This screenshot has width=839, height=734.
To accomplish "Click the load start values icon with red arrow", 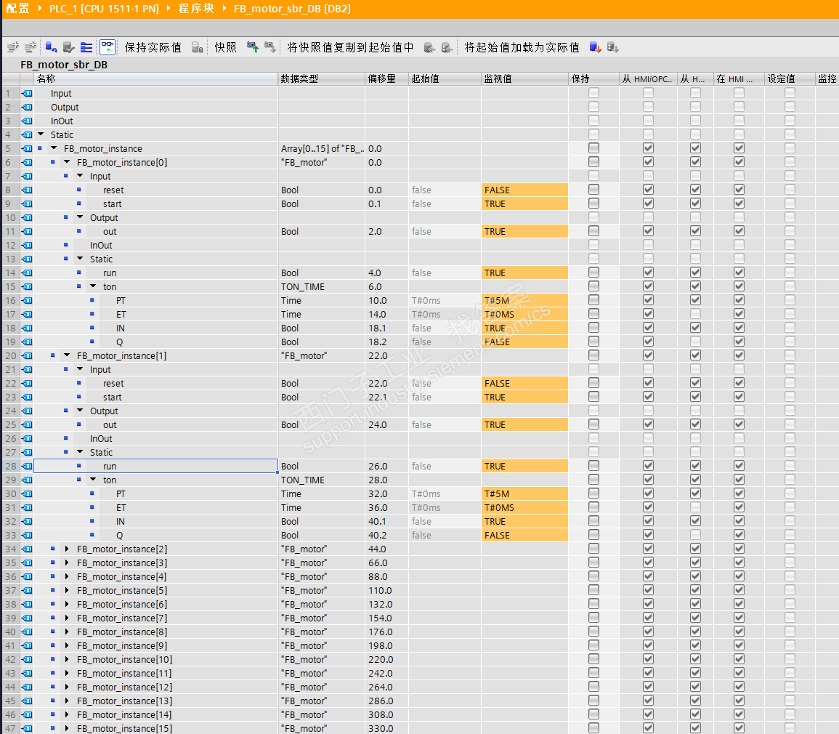I will tap(595, 47).
